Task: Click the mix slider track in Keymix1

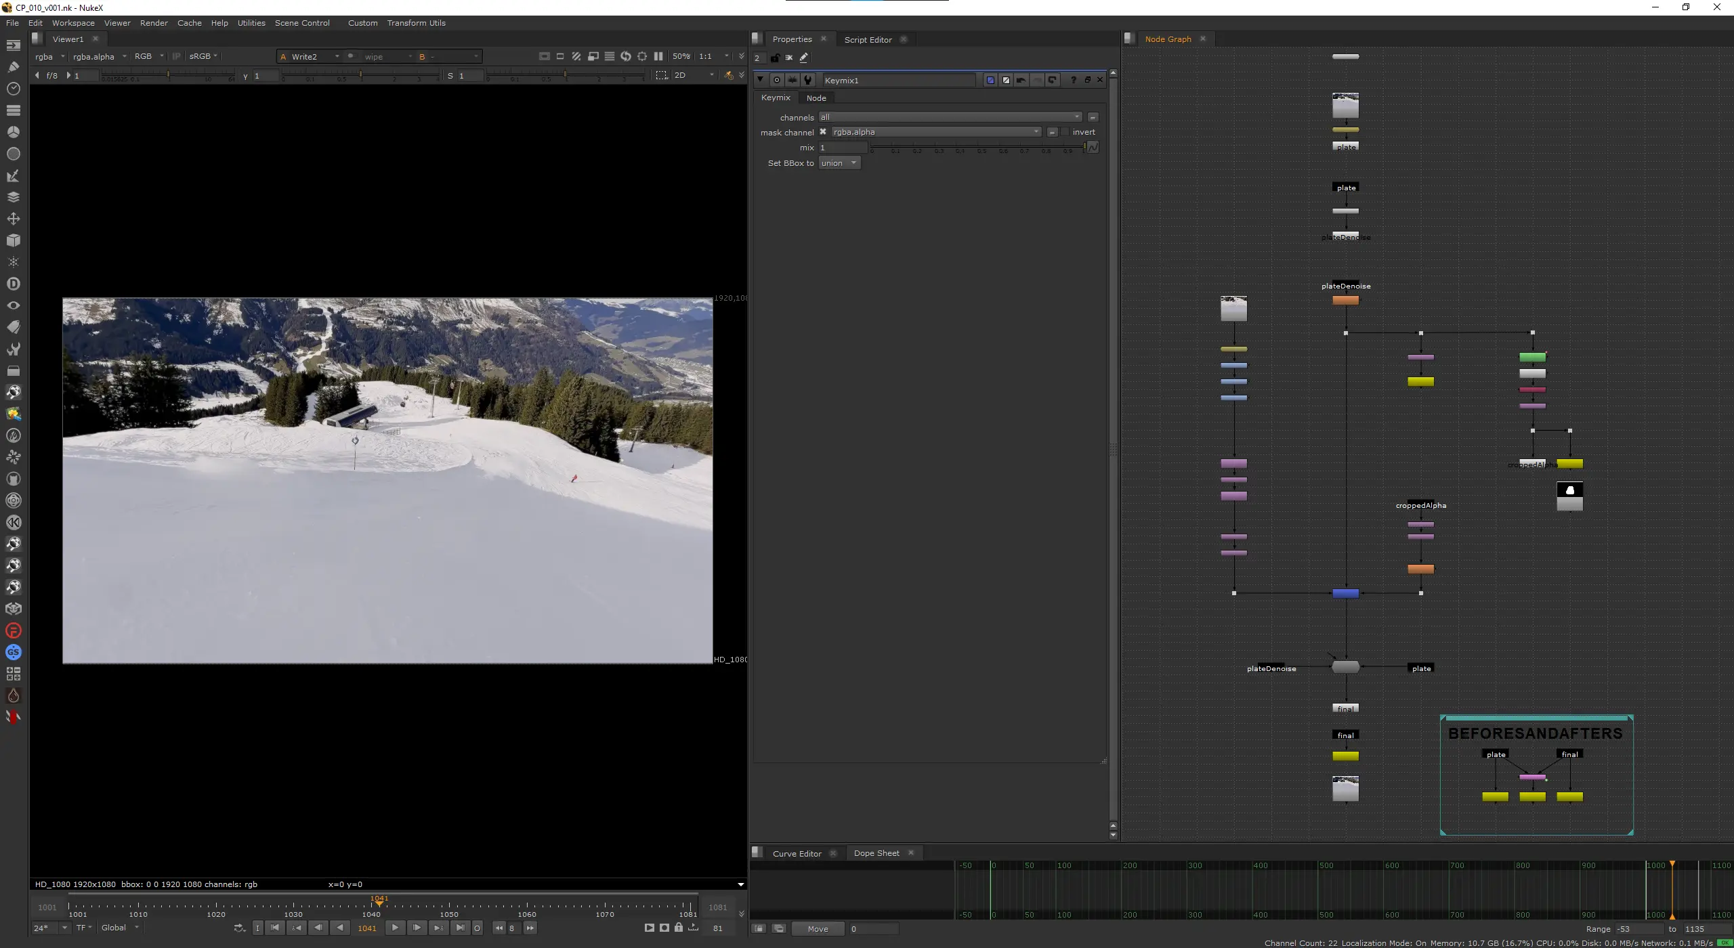Action: click(975, 147)
